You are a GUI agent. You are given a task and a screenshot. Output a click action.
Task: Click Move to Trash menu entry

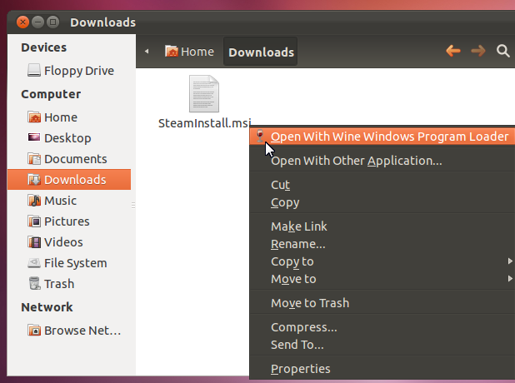point(309,303)
